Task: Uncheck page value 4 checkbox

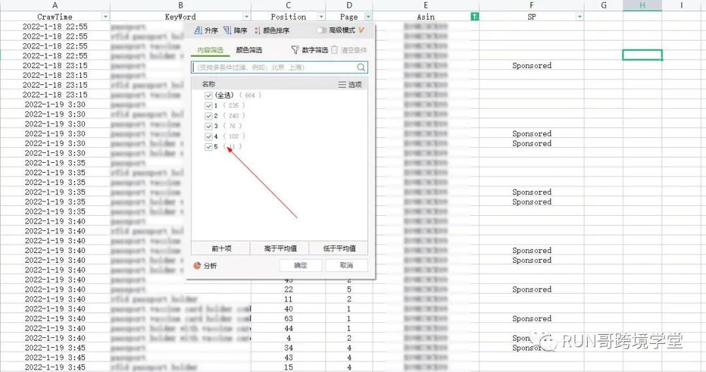Action: point(208,137)
